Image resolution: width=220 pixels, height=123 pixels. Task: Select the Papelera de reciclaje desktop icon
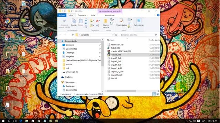pos(8,7)
